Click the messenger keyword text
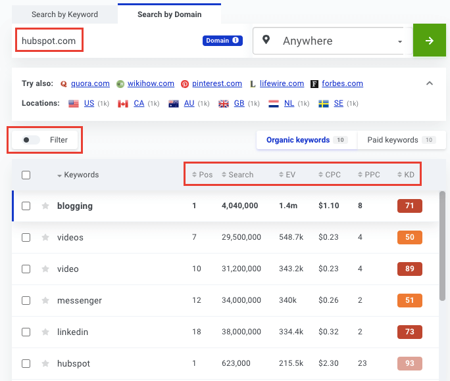The width and height of the screenshot is (450, 381). pos(80,300)
